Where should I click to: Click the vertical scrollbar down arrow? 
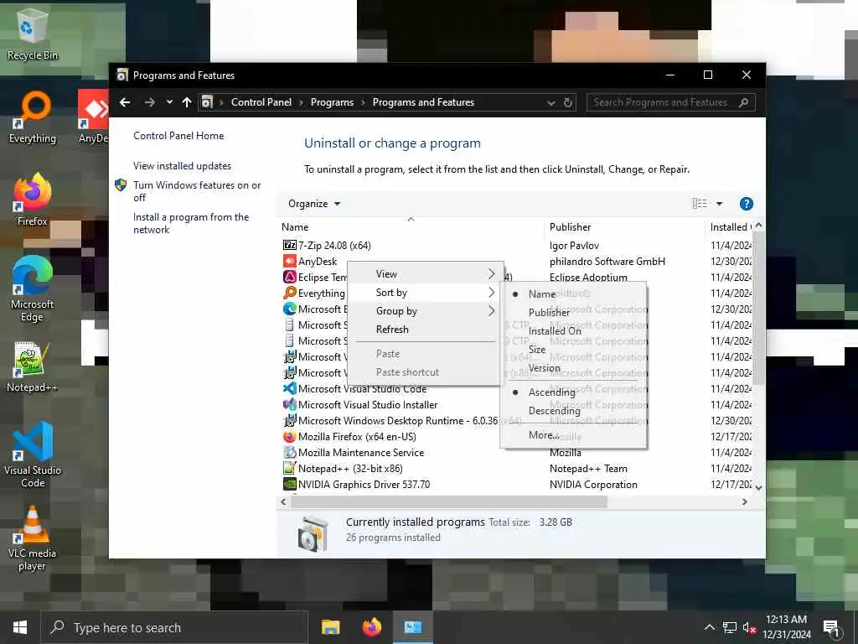pyautogui.click(x=758, y=487)
